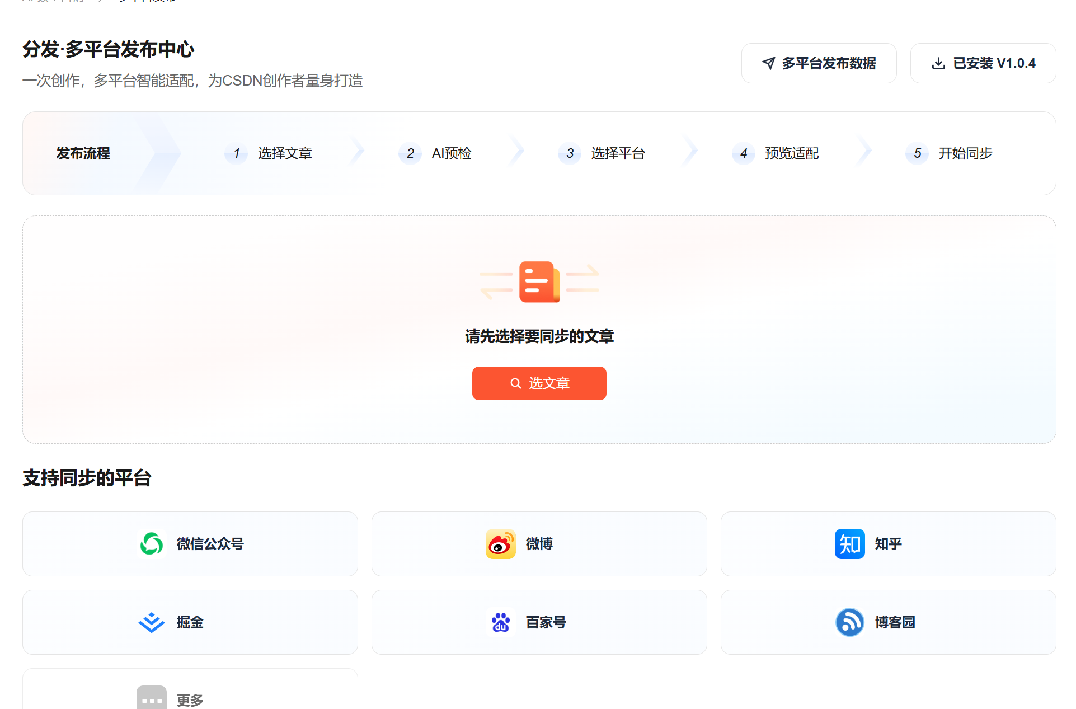Go to step 2 AI预检
Viewport: 1076px width, 709px height.
435,153
